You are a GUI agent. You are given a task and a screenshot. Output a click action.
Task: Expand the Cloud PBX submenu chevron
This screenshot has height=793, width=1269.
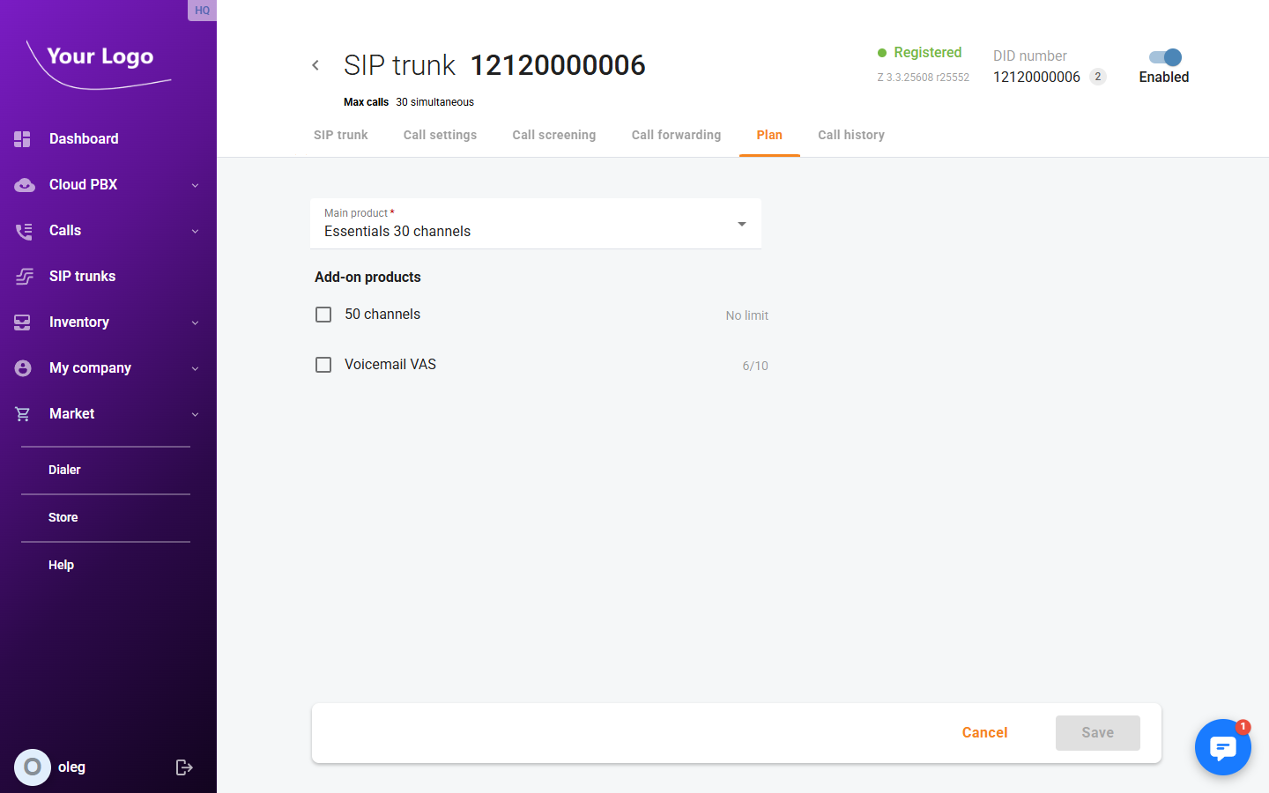pyautogui.click(x=195, y=185)
